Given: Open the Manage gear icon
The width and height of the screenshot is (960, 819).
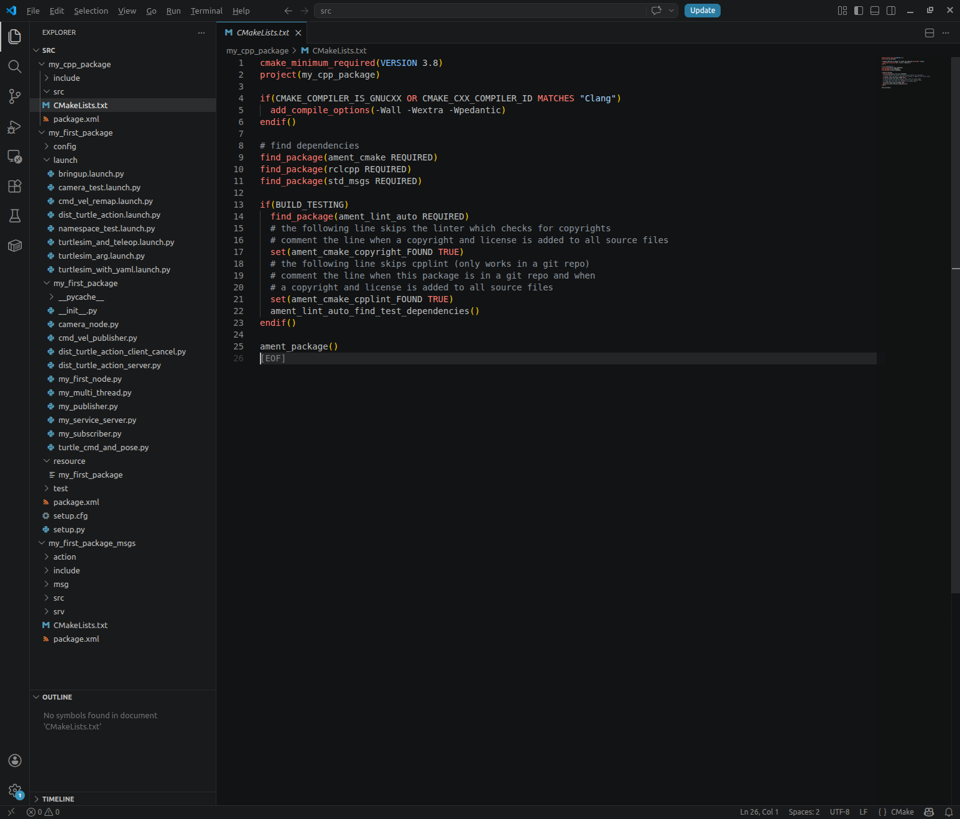Looking at the screenshot, I should 15,790.
